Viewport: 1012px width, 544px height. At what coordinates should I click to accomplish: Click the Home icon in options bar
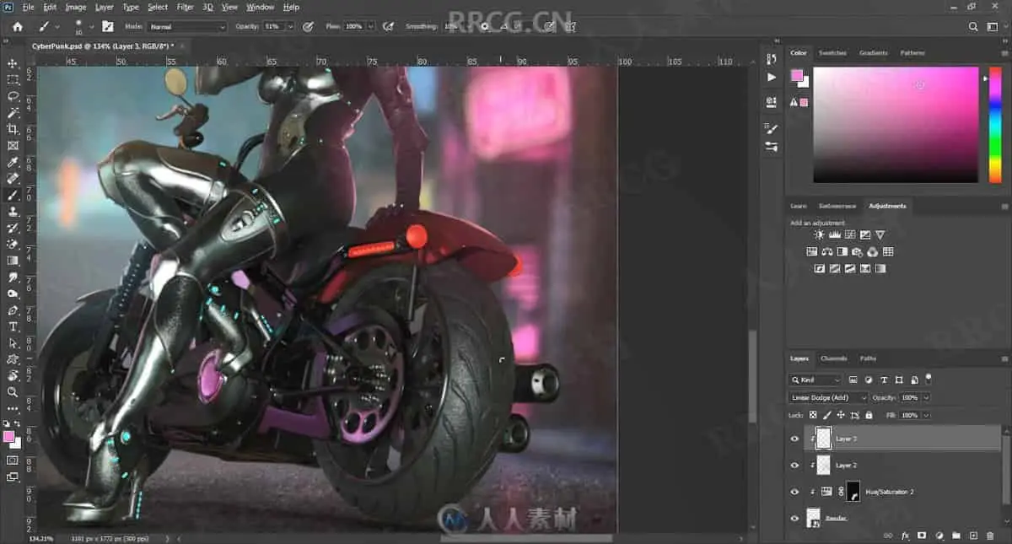point(18,26)
